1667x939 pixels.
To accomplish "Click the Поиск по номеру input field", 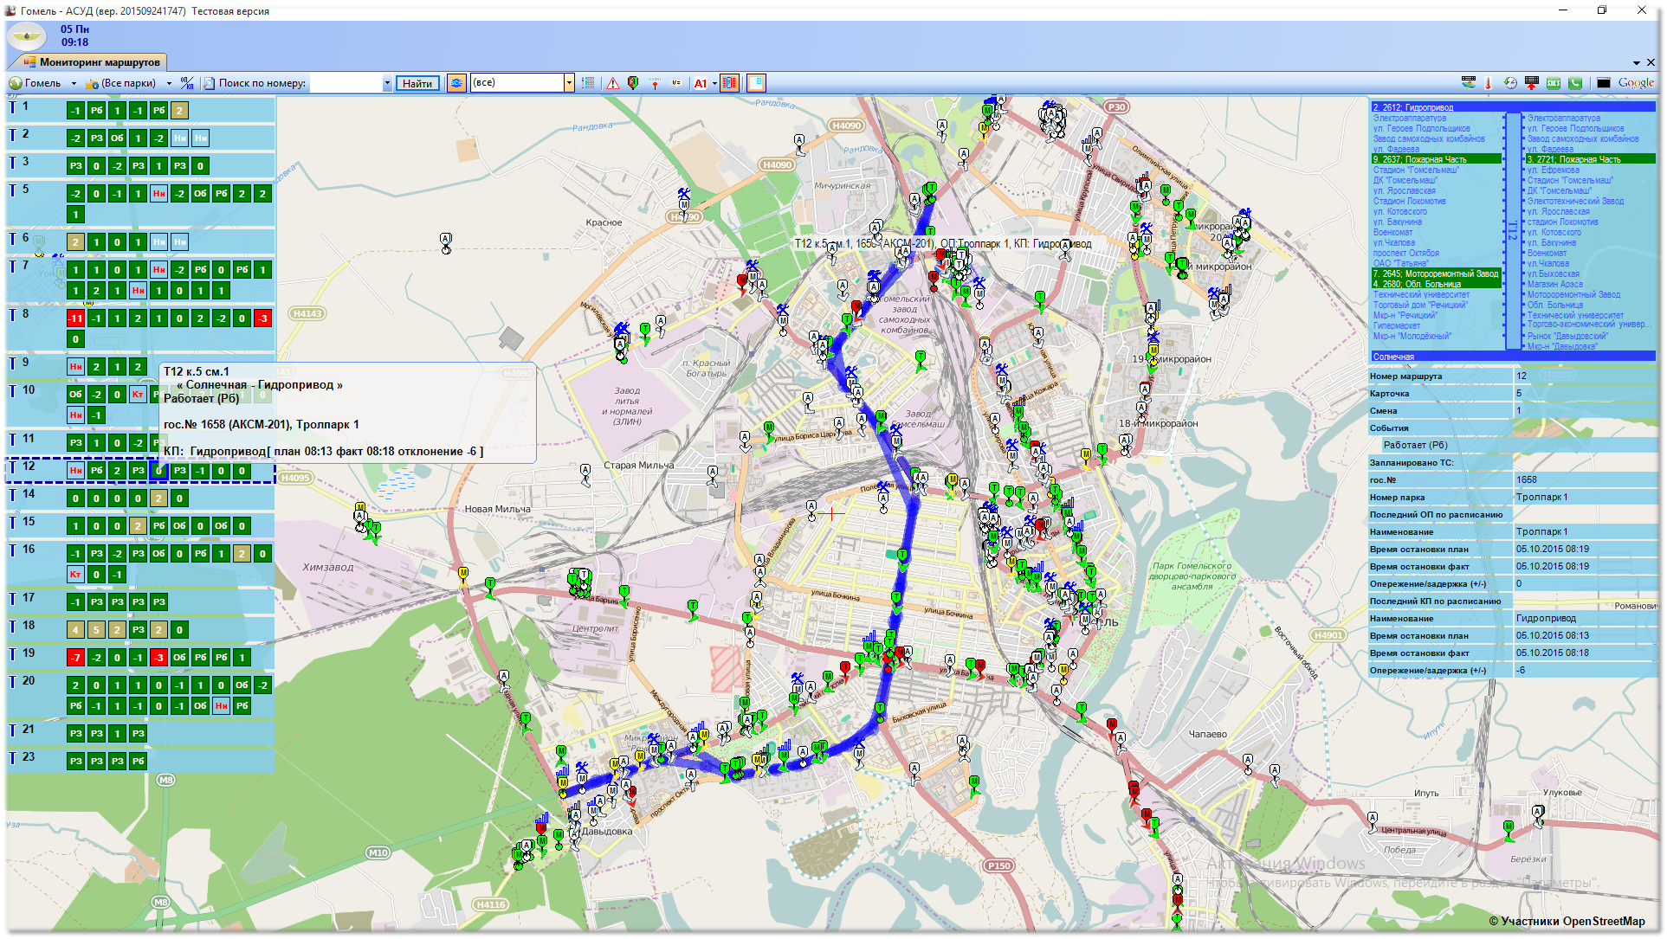I will [x=346, y=83].
